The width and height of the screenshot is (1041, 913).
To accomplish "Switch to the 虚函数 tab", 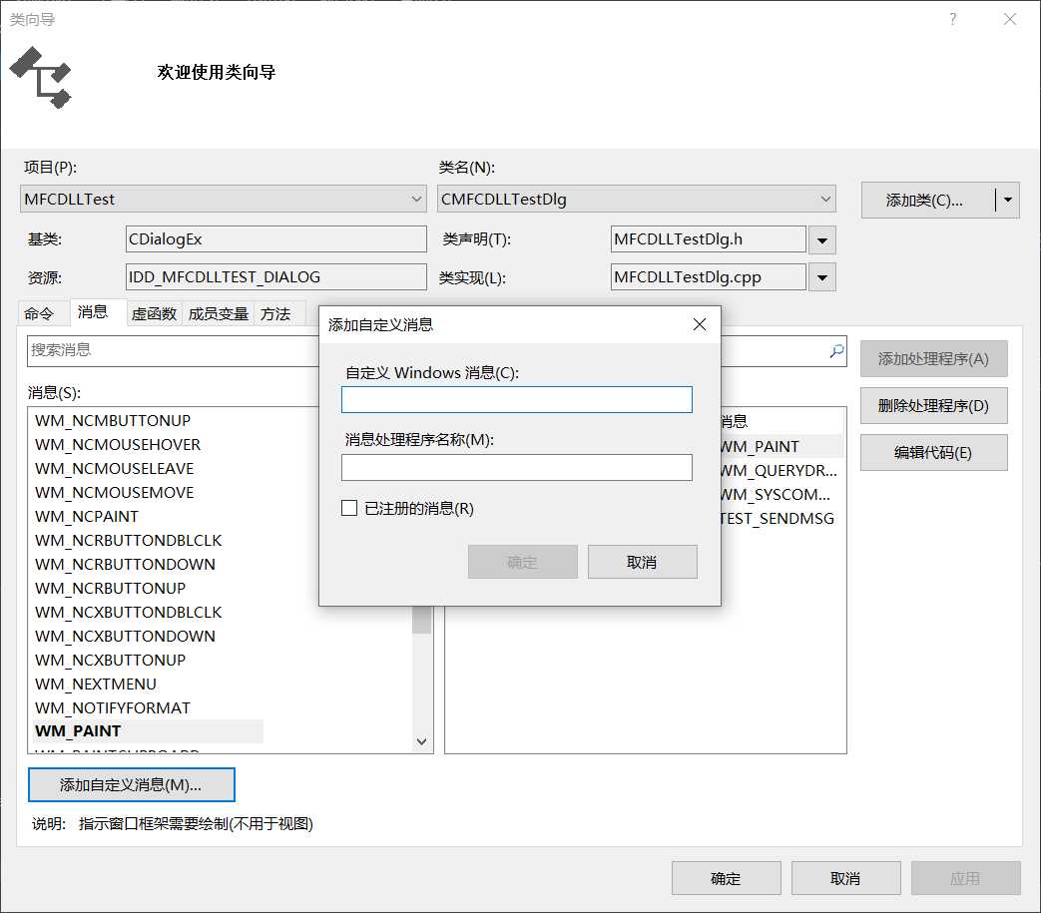I will [x=154, y=314].
